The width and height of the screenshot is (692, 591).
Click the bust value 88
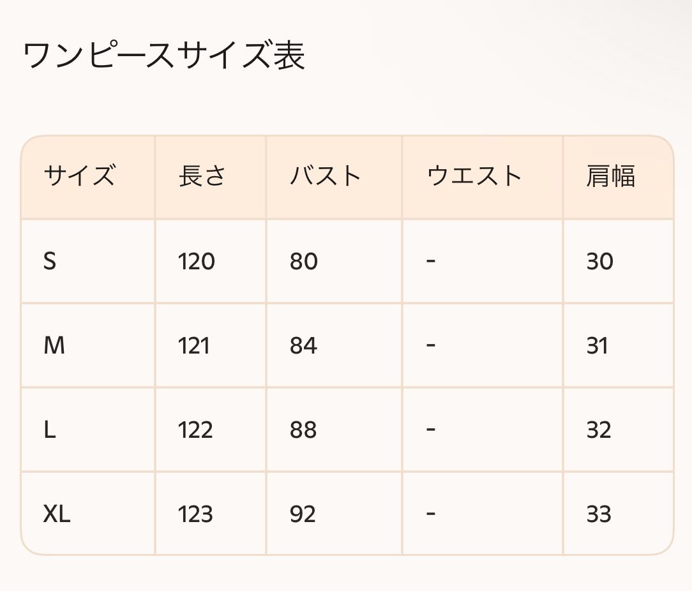[x=303, y=430]
